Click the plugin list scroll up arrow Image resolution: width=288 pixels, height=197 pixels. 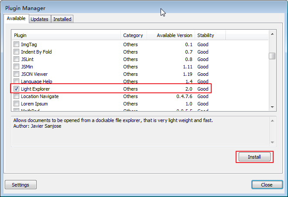(x=272, y=34)
